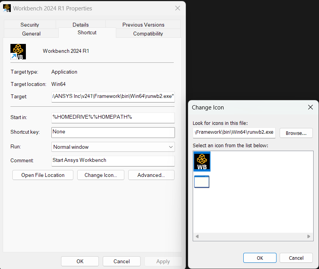This screenshot has height=269, width=319.
Task: Close the Change Icon dialog
Action: click(x=310, y=107)
